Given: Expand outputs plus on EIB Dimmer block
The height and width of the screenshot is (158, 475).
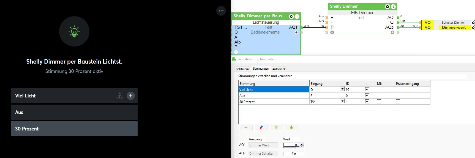Looking at the screenshot, I should (x=392, y=32).
